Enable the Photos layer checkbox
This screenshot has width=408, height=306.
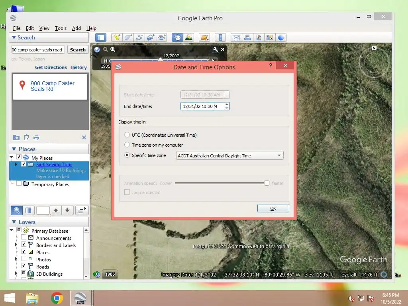(x=24, y=259)
